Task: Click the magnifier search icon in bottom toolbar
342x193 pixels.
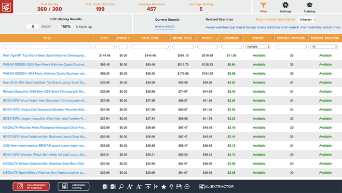Action: pos(121,186)
